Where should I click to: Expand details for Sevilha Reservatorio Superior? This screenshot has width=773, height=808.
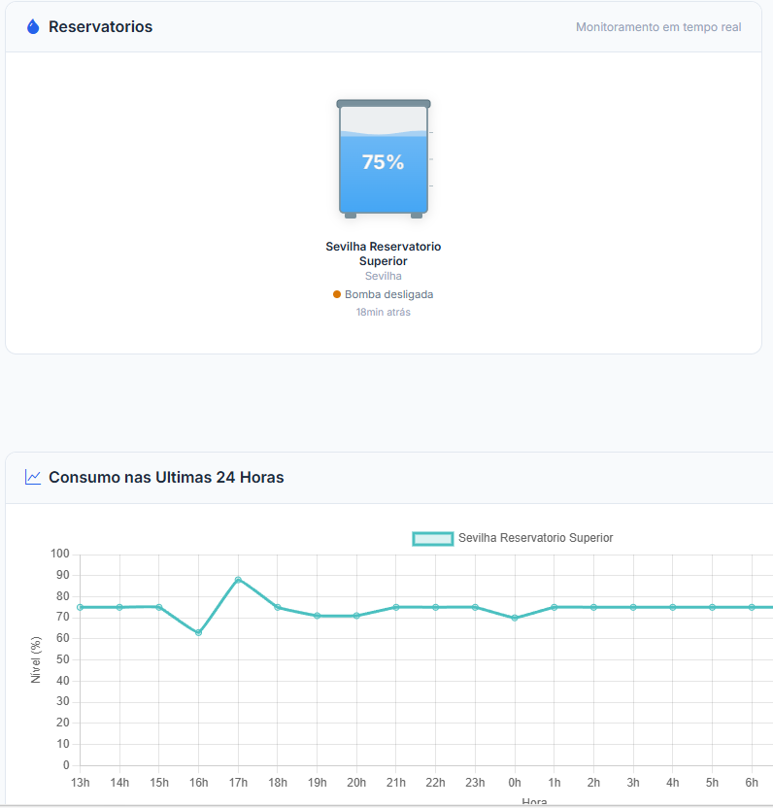(383, 253)
